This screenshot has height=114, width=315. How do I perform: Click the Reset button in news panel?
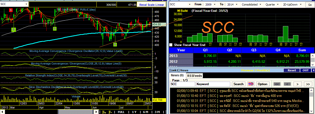click(292, 70)
